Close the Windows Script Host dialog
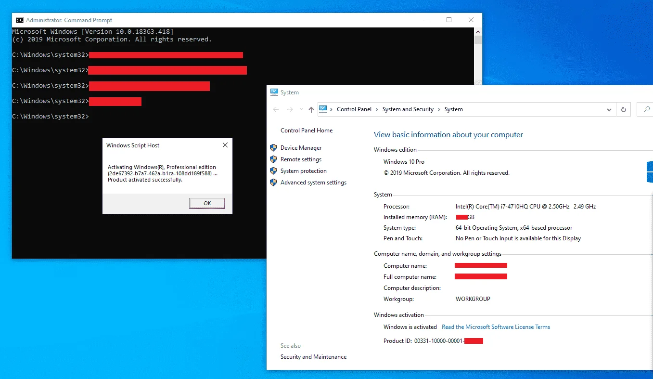Image resolution: width=653 pixels, height=379 pixels. coord(225,145)
